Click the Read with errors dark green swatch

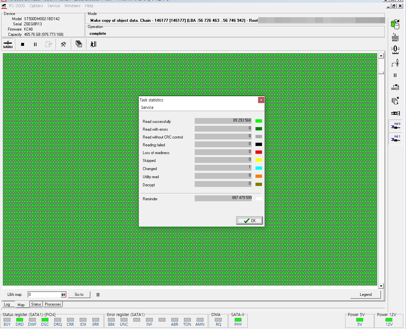pos(259,129)
